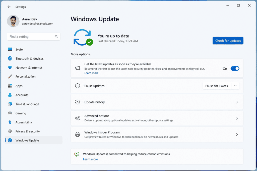Open Windows Insider Program

[x=157, y=134]
